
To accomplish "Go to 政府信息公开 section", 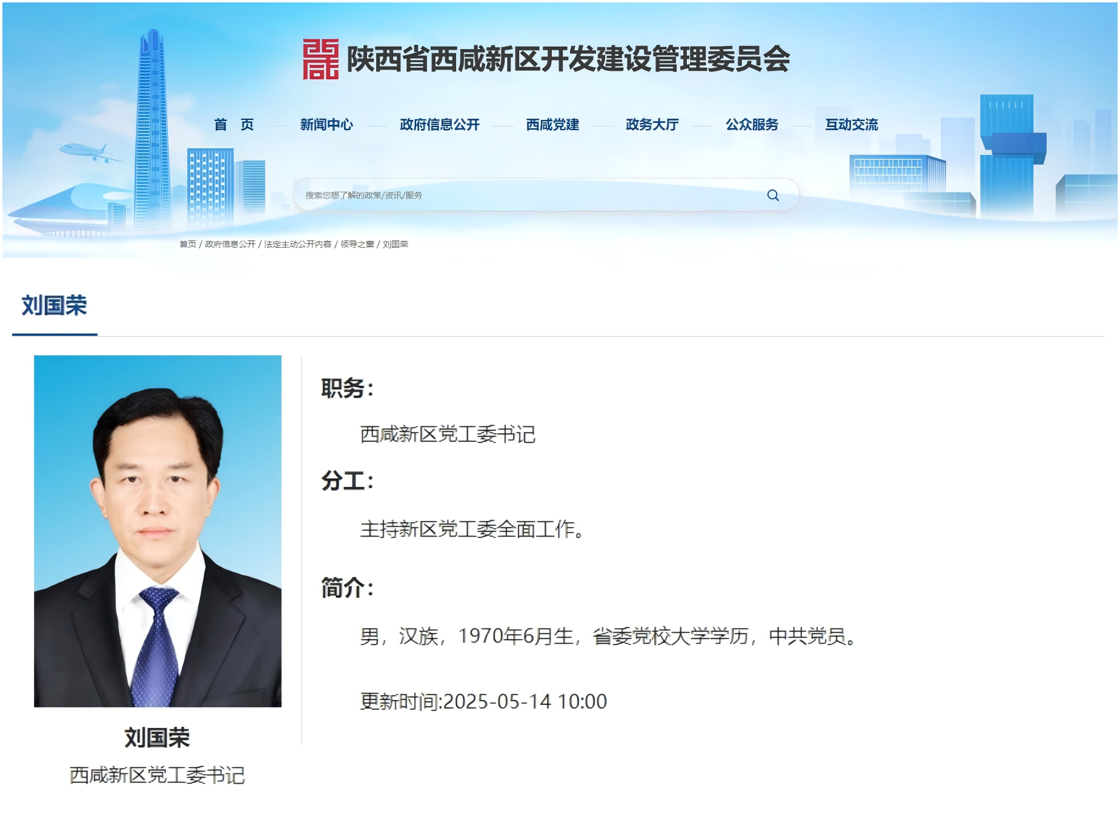I will click(x=440, y=125).
